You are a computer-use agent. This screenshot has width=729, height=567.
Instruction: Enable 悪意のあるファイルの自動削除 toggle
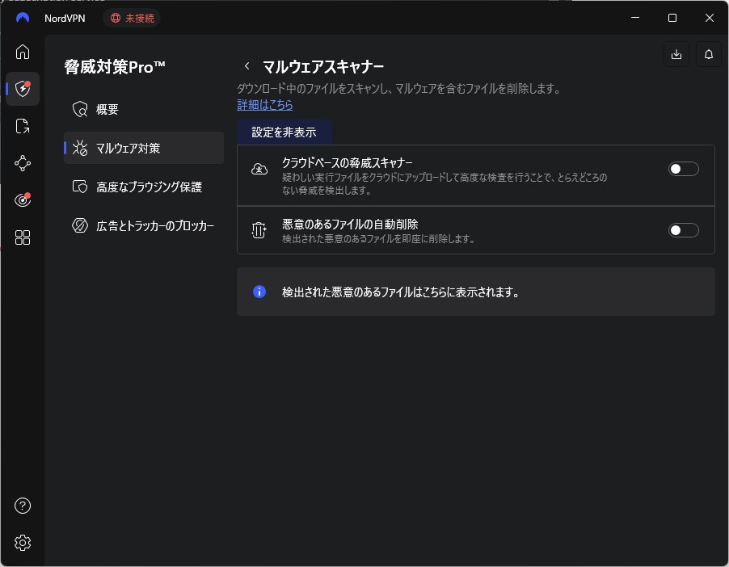click(x=683, y=230)
